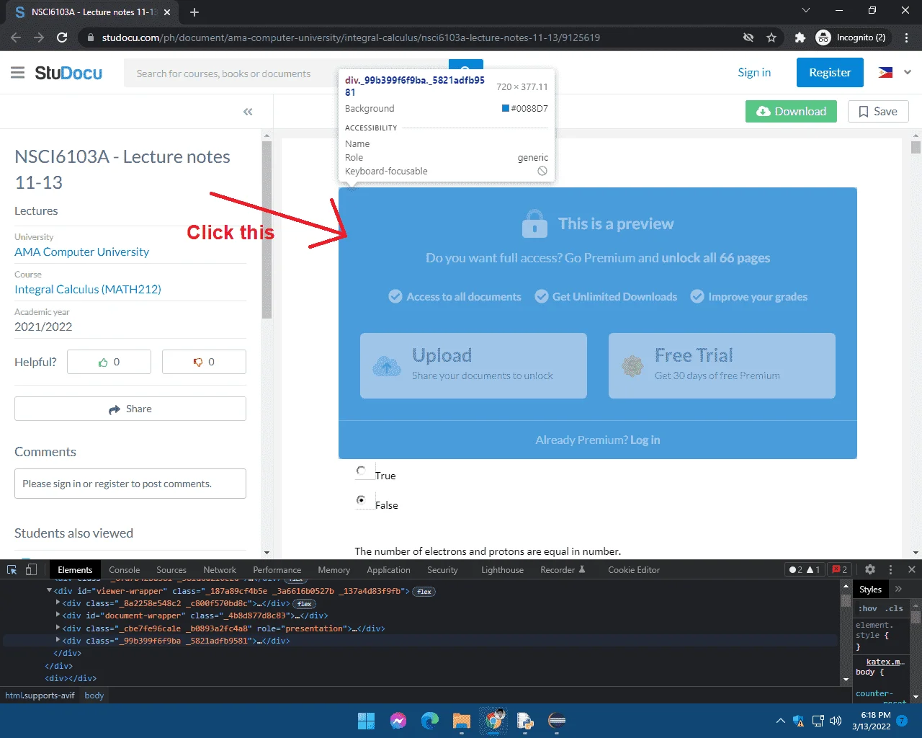Click the green Download button

click(x=791, y=111)
